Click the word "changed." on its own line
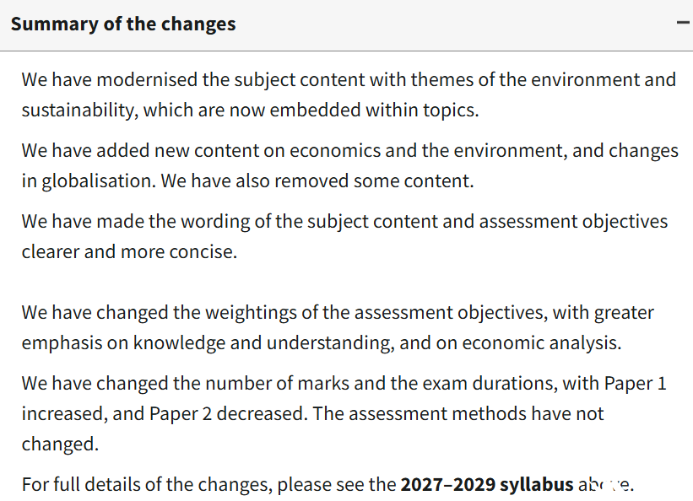 (60, 444)
